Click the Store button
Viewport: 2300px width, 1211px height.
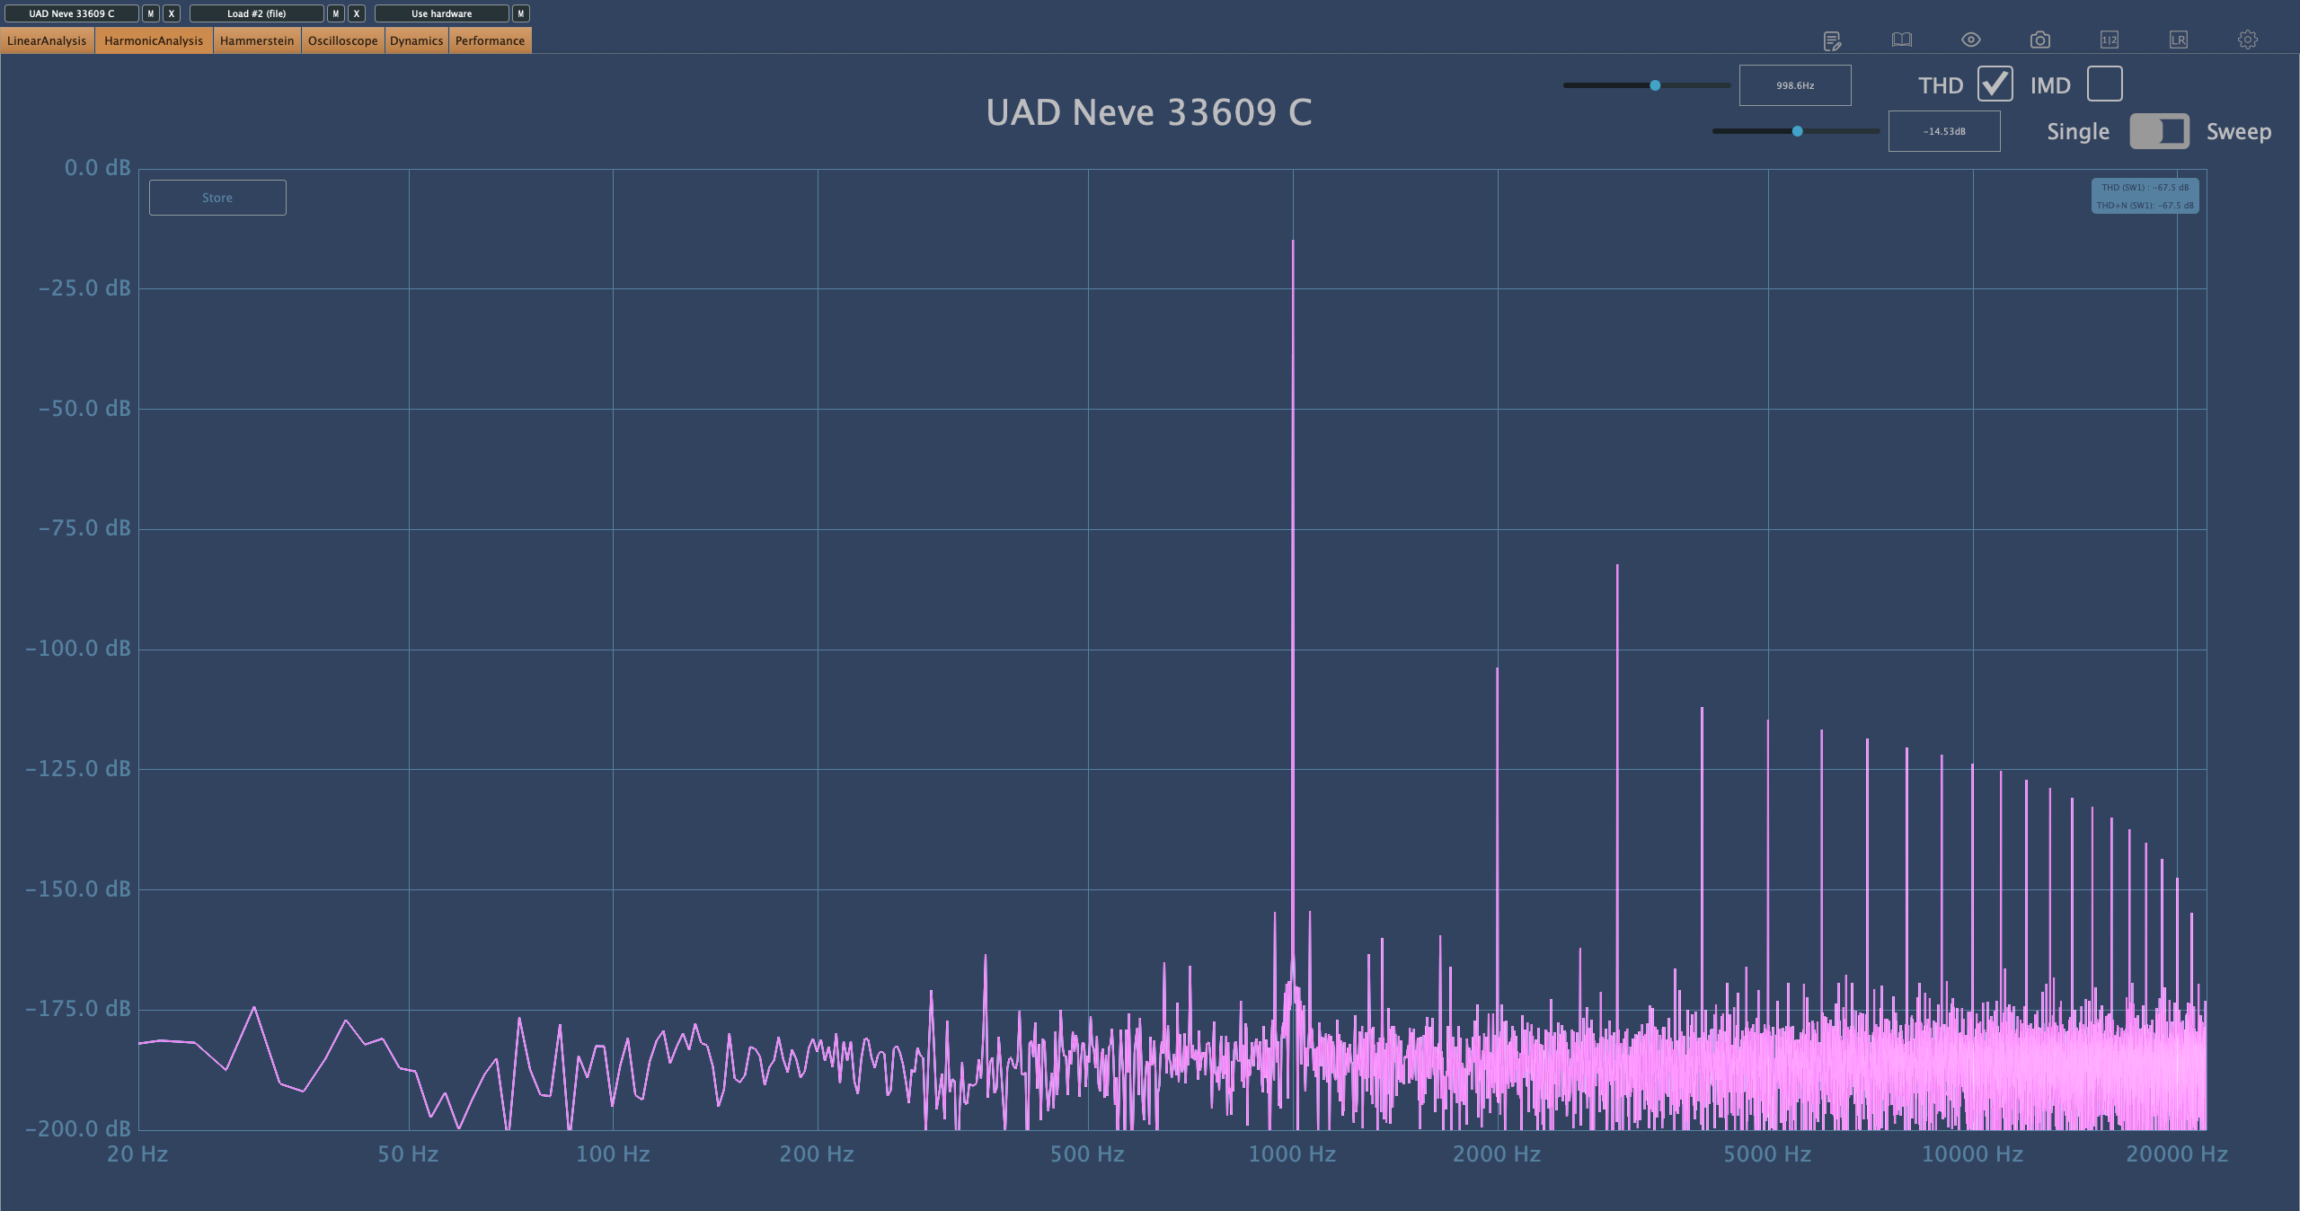(x=217, y=198)
